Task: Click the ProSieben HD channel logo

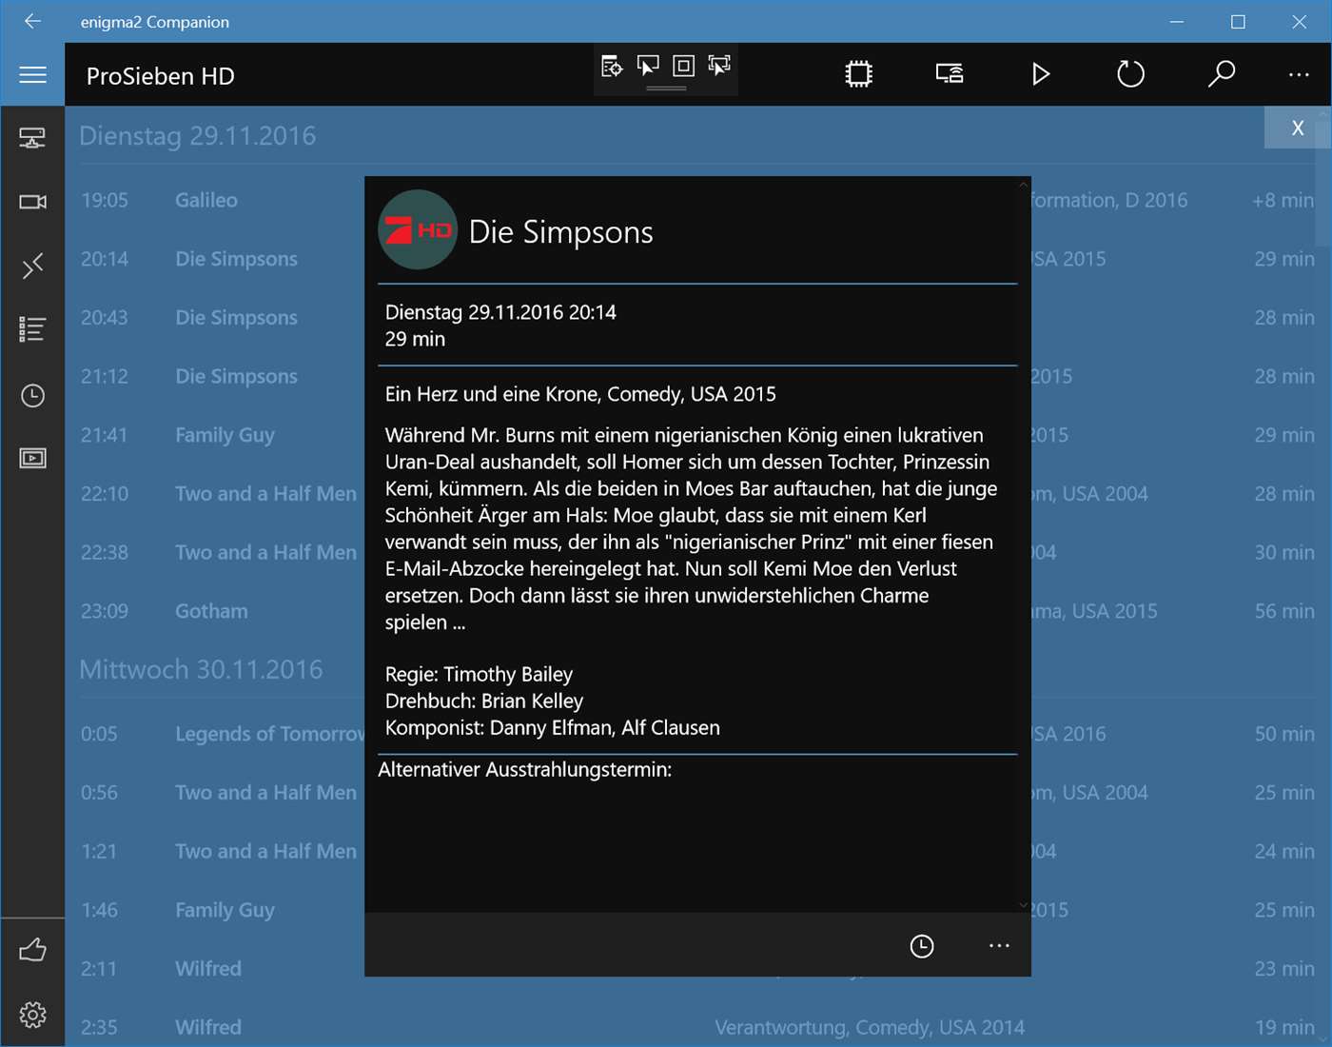Action: [x=418, y=230]
